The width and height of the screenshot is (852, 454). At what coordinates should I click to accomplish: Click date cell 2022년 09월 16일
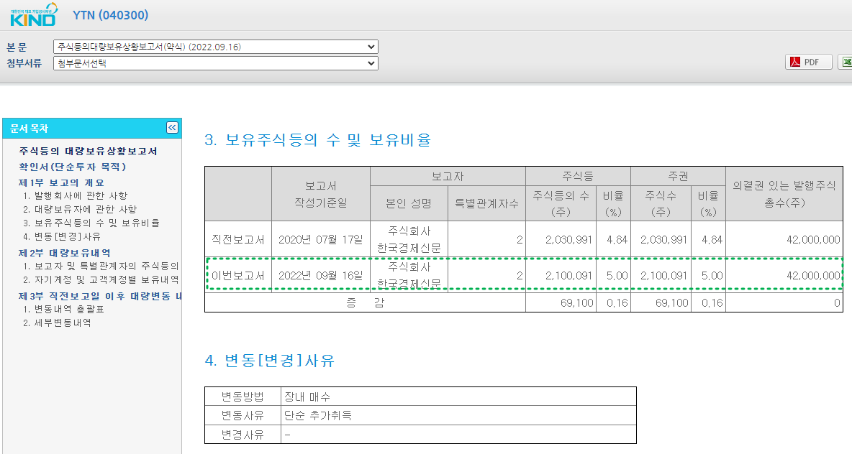321,276
